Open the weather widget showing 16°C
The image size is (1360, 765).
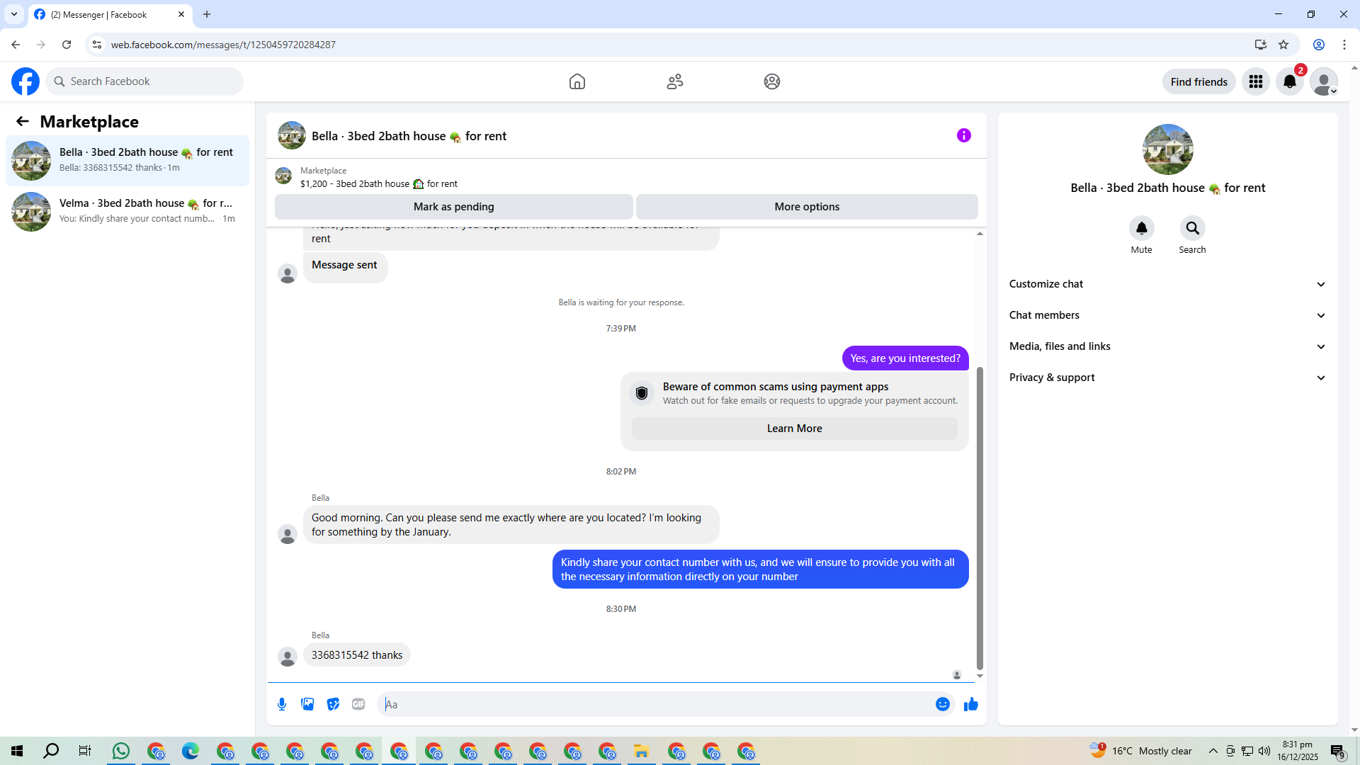[x=1140, y=751]
